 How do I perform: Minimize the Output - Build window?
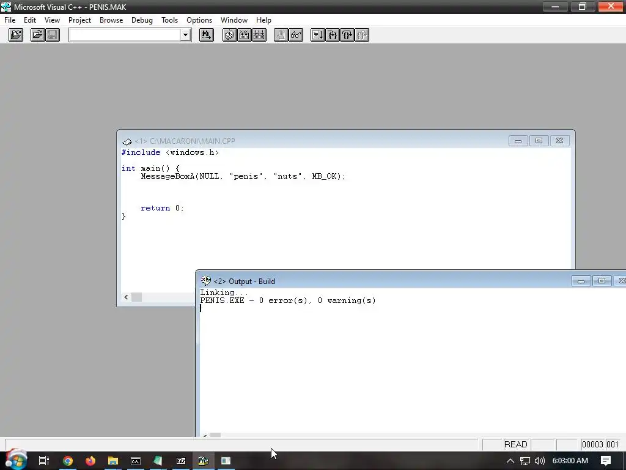[x=581, y=281]
